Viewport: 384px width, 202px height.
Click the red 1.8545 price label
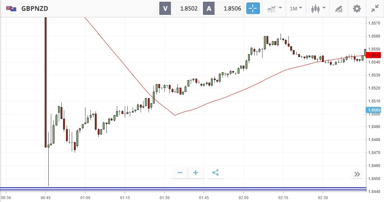pyautogui.click(x=375, y=55)
